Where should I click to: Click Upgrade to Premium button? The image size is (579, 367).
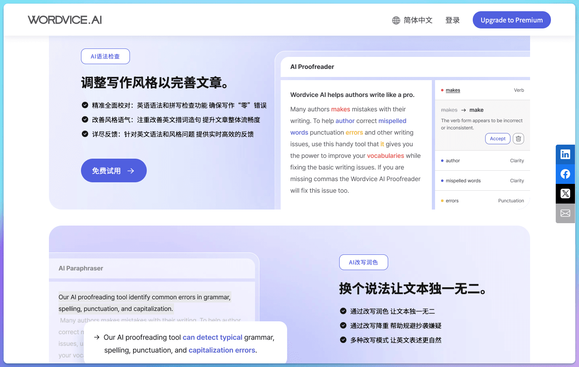[512, 20]
